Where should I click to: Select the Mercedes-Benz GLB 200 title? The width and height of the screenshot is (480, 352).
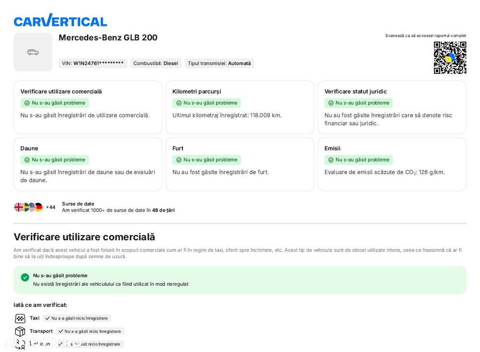coord(108,37)
